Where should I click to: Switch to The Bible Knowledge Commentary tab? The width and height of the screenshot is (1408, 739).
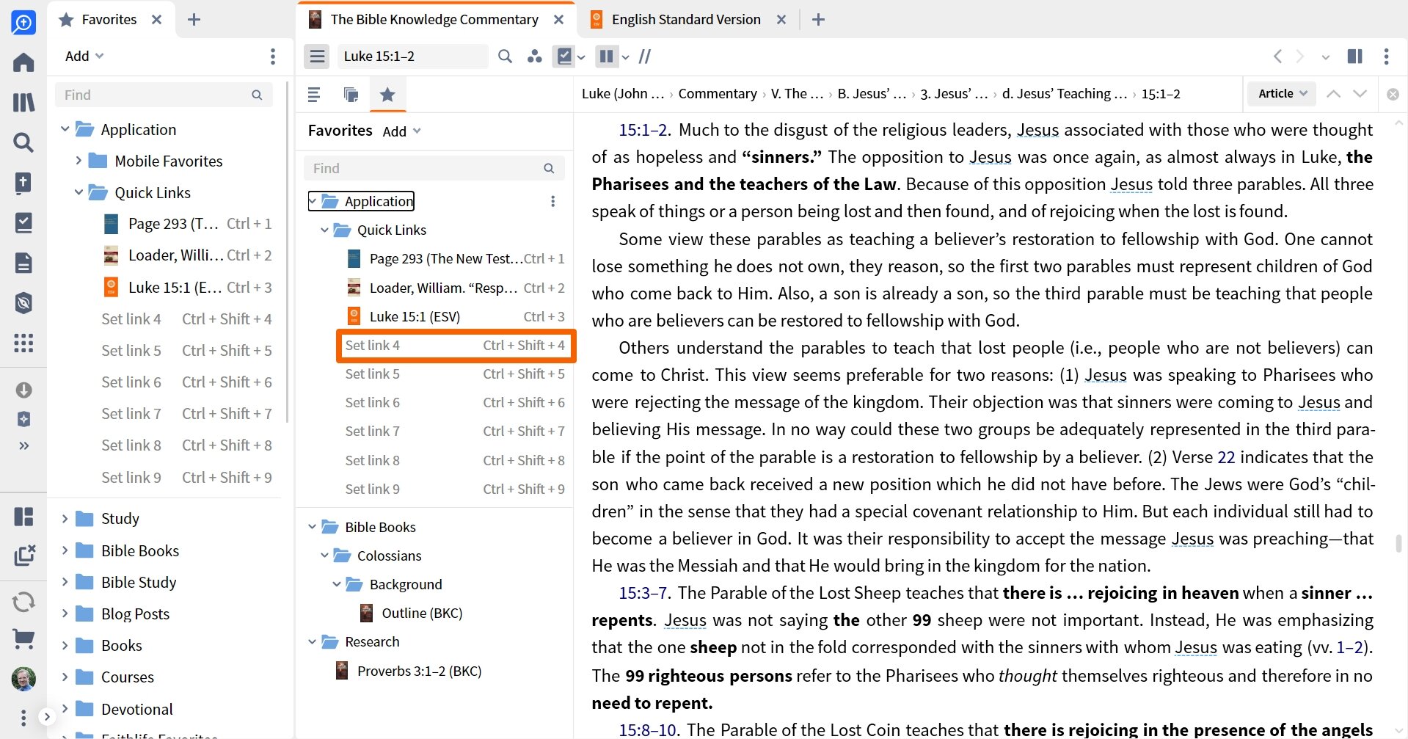434,20
